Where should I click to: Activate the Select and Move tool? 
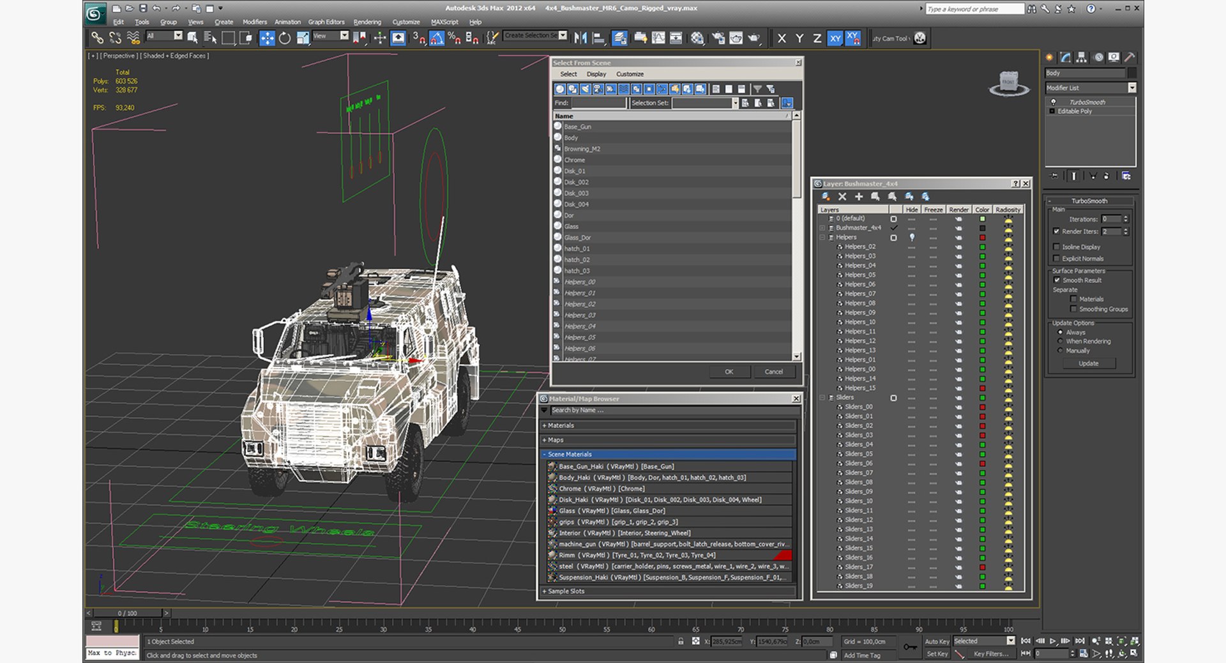tap(267, 38)
